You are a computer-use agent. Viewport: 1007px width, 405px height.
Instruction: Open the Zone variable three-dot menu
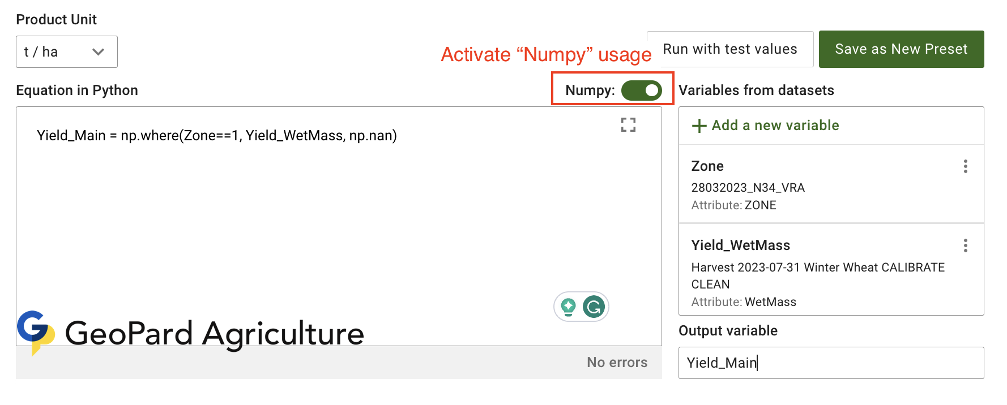click(965, 166)
